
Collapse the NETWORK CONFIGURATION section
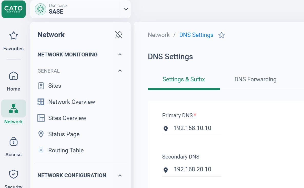pyautogui.click(x=120, y=175)
